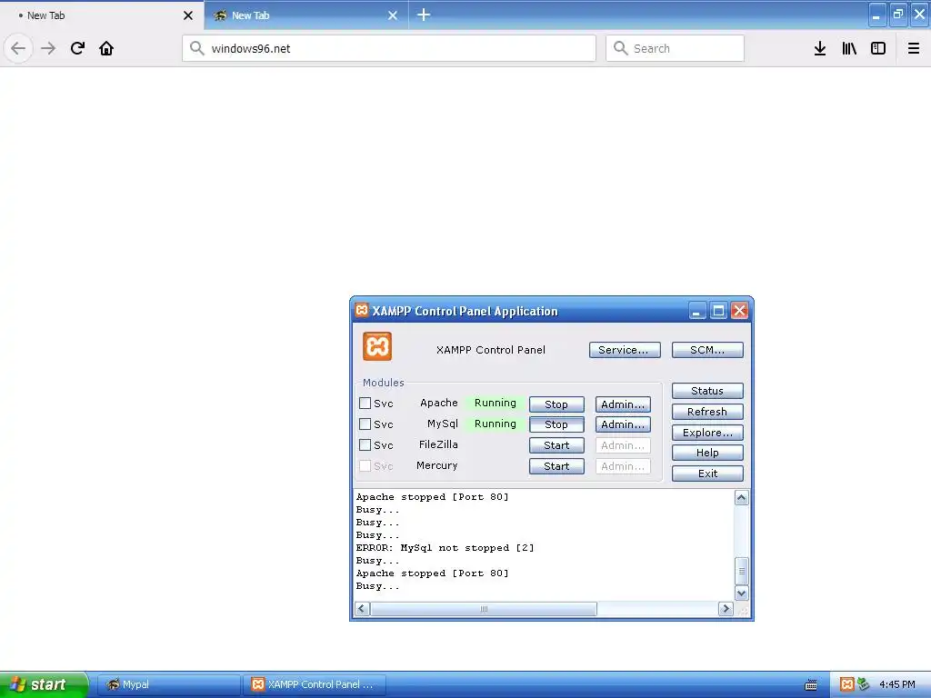Click the Refresh button in XAMPP

coord(707,412)
